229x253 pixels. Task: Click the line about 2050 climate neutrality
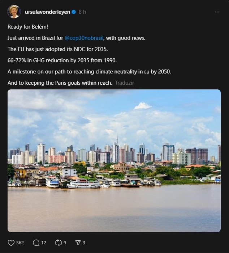89,72
